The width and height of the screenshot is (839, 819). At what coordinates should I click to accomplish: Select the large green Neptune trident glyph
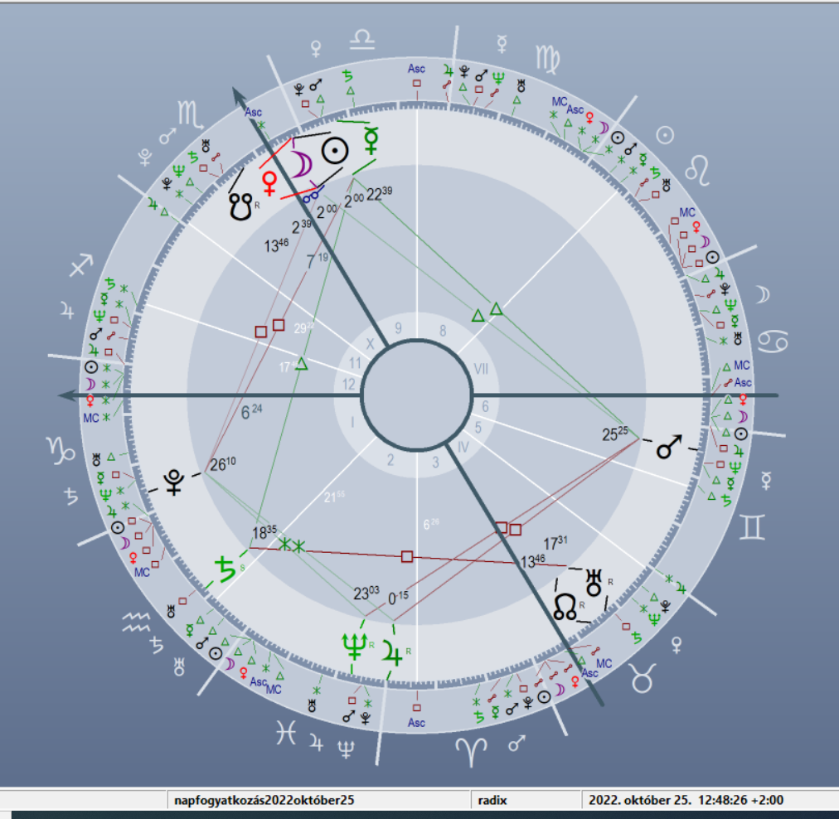coord(353,644)
